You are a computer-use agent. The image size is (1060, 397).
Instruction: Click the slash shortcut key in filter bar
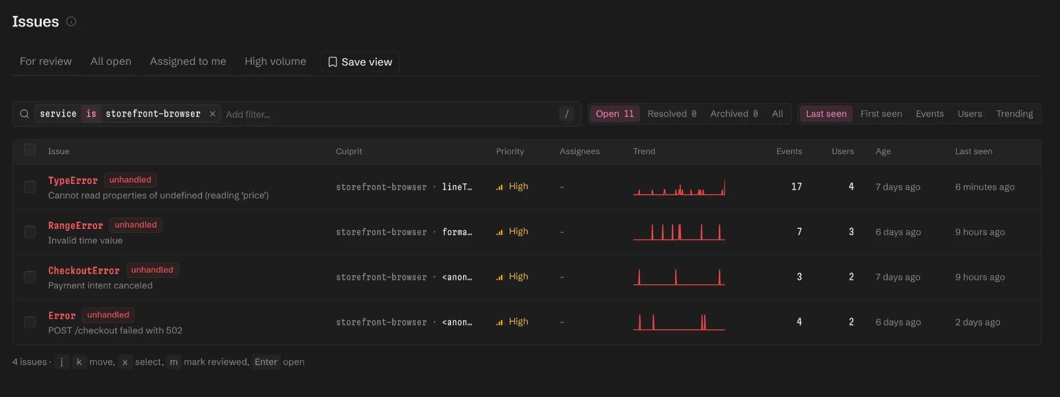pos(566,114)
